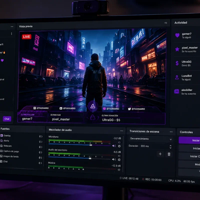The height and width of the screenshot is (200, 200).
Task: Click the Iniciar C button in Controles
Action: [189, 156]
